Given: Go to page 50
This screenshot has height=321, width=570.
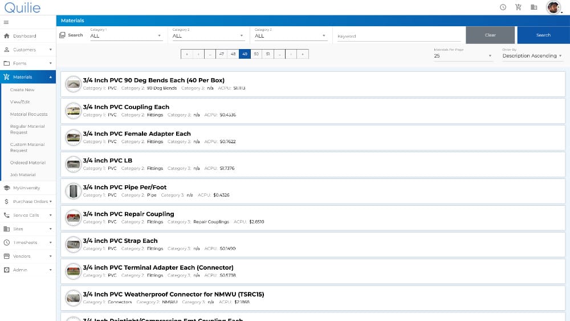Looking at the screenshot, I should 256,54.
